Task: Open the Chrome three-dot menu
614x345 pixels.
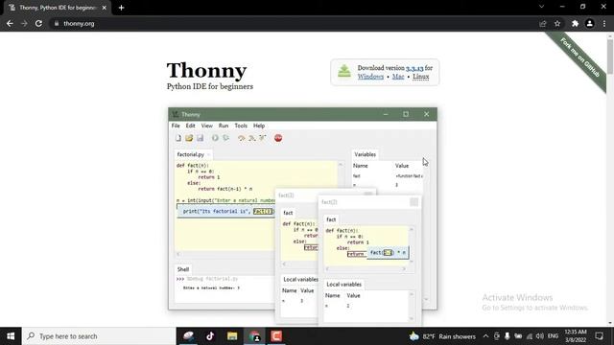Action: (x=604, y=23)
